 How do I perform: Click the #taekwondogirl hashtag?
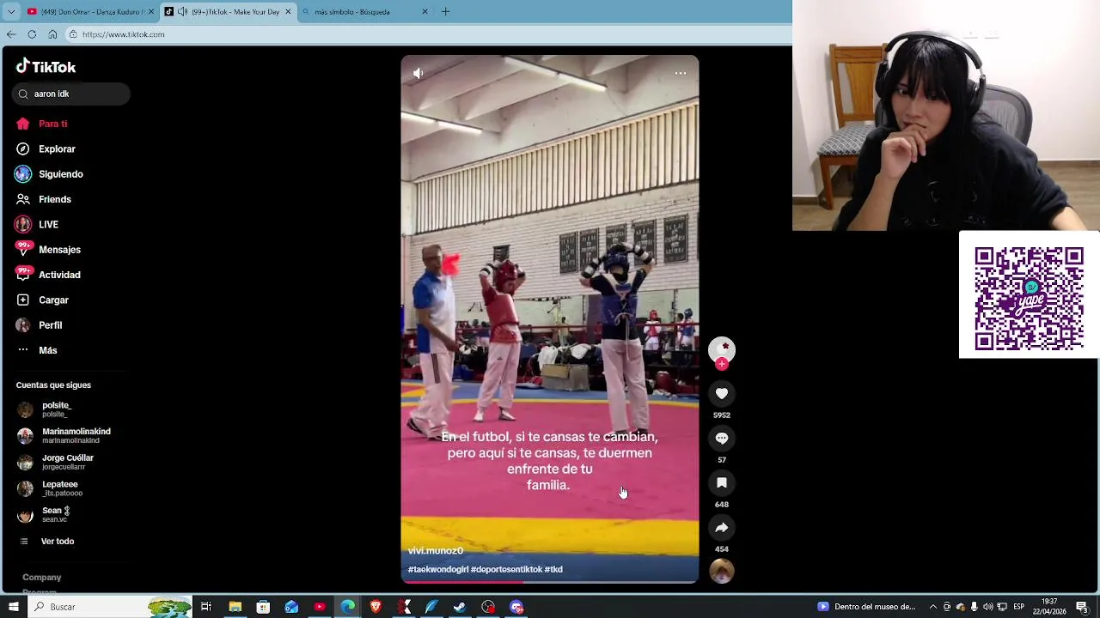click(x=438, y=570)
